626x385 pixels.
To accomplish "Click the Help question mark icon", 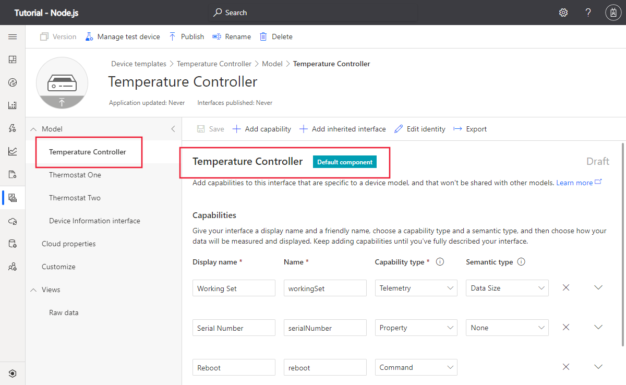I will click(588, 12).
